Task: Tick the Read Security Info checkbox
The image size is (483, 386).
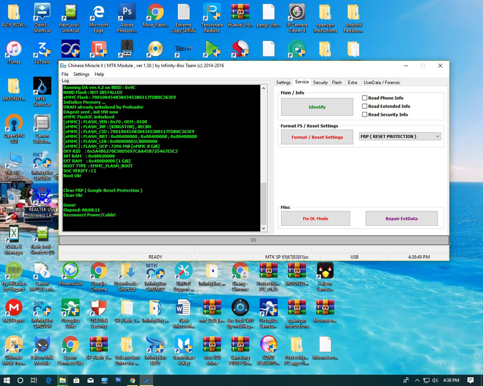Action: [x=365, y=114]
